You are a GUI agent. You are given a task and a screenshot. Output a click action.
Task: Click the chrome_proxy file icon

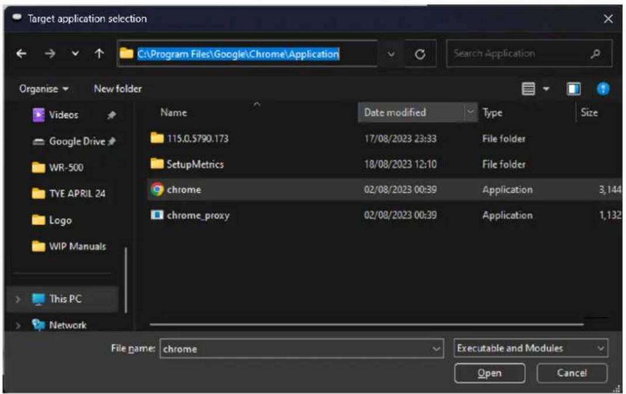click(157, 215)
